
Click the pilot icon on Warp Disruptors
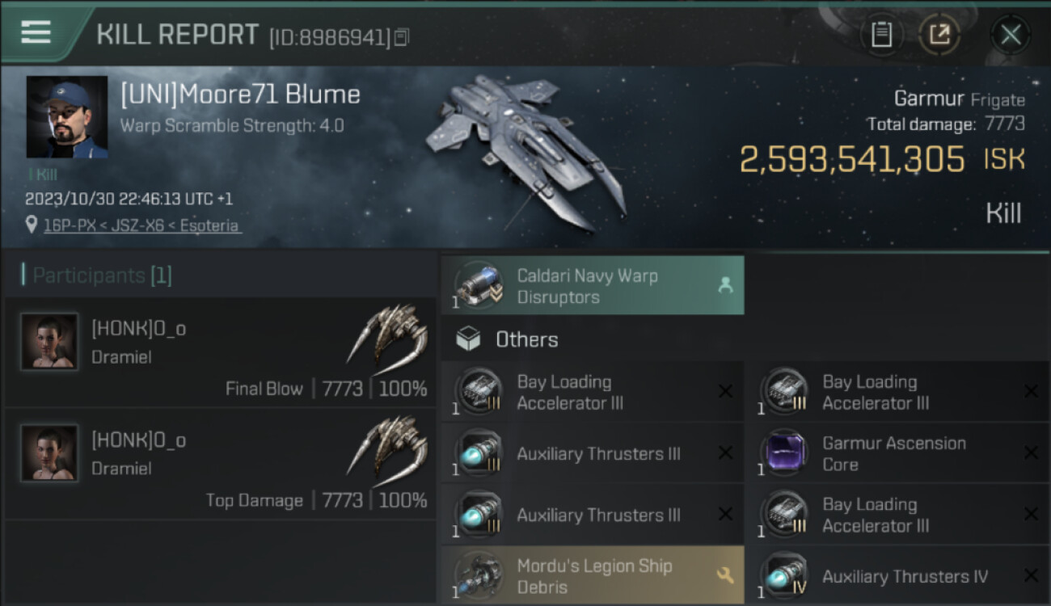tap(724, 285)
